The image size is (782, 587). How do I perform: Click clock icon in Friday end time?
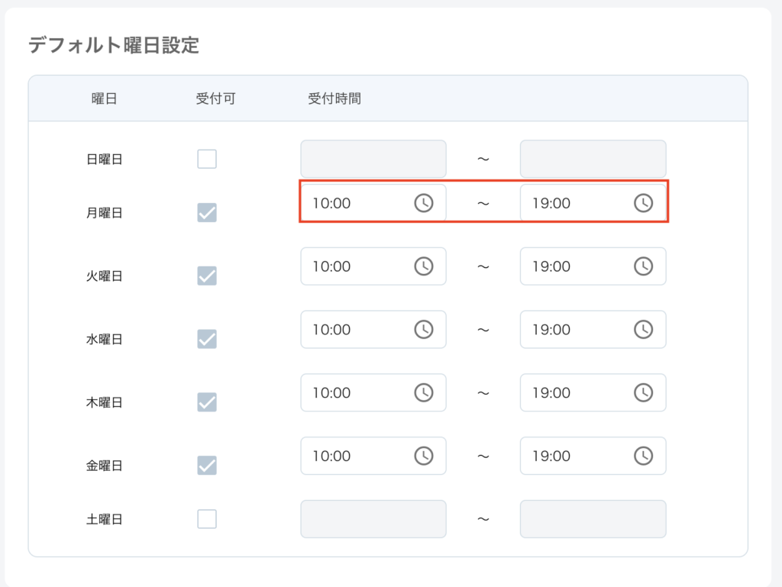644,456
